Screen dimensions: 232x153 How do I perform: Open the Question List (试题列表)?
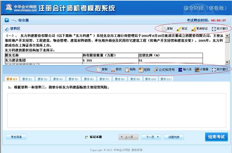point(174,137)
